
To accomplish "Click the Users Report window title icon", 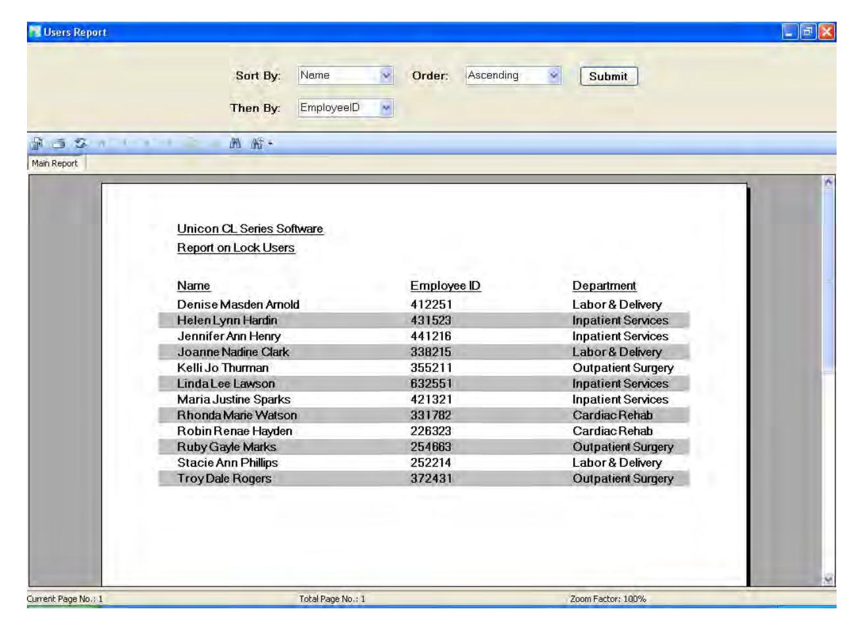I will (x=35, y=32).
